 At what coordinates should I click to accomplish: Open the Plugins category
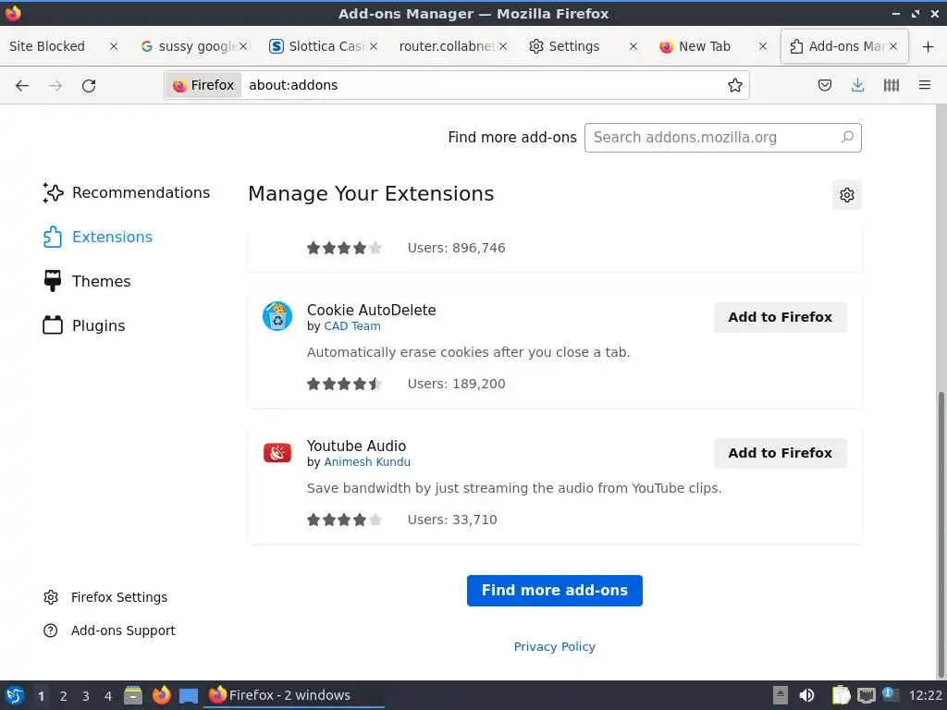[84, 325]
